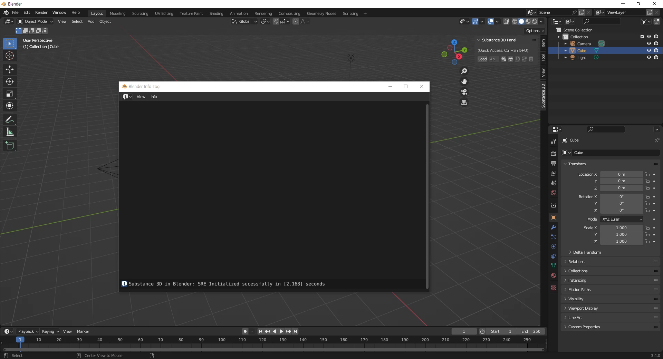
Task: Open the XYZ Euler rotation mode dropdown
Action: 622,219
